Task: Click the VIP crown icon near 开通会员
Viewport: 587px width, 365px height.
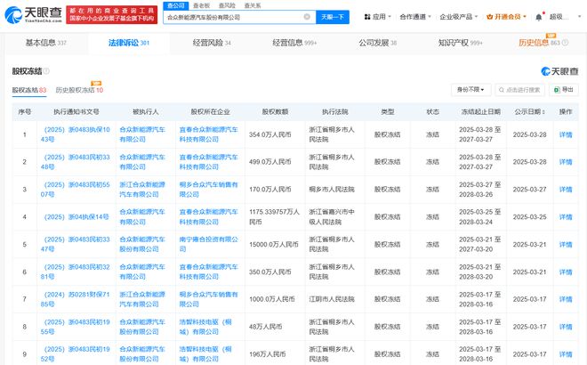Action: click(x=489, y=17)
